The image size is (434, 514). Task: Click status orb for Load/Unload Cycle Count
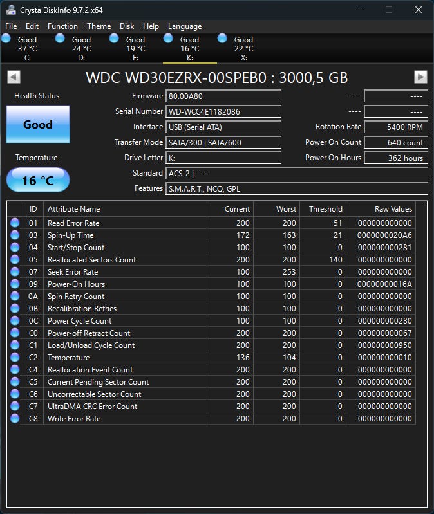tap(15, 345)
